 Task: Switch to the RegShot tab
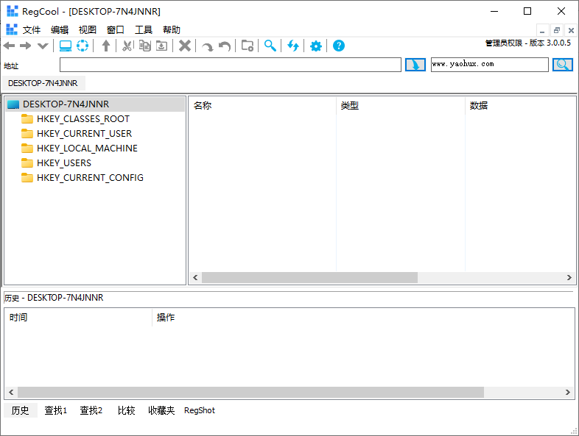pyautogui.click(x=200, y=410)
